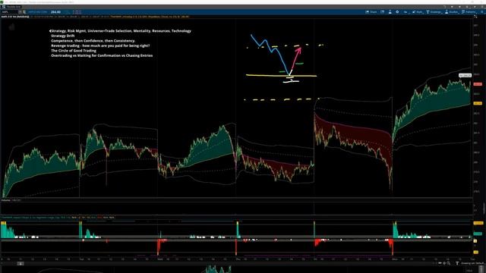Viewport: 486px width, 273px height.
Task: Open chart settings gear icon
Action: coord(397,12)
